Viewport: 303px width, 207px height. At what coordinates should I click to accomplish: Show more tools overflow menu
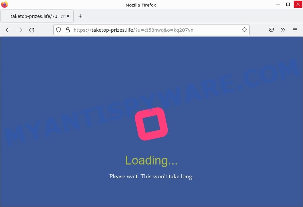point(283,30)
